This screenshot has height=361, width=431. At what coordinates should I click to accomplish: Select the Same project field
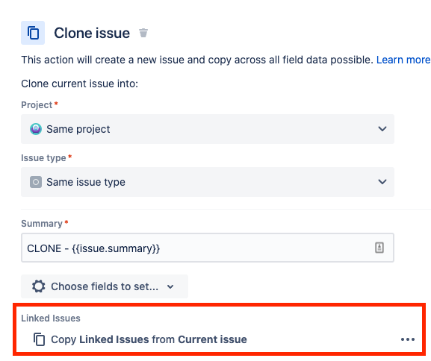[208, 129]
